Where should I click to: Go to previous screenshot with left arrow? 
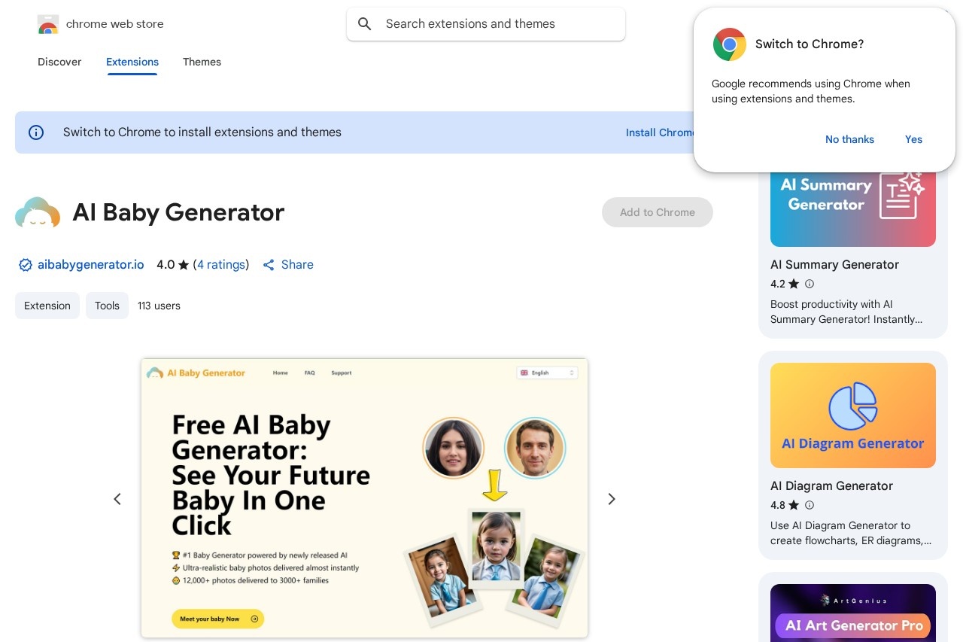117,499
